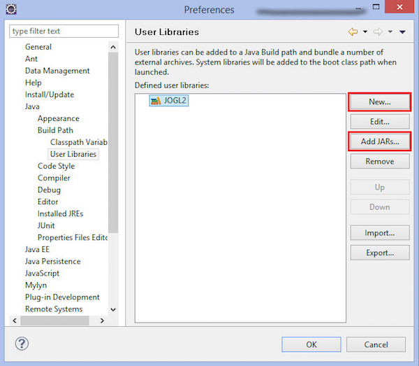
Task: Export user libraries with Export... button
Action: pyautogui.click(x=379, y=253)
